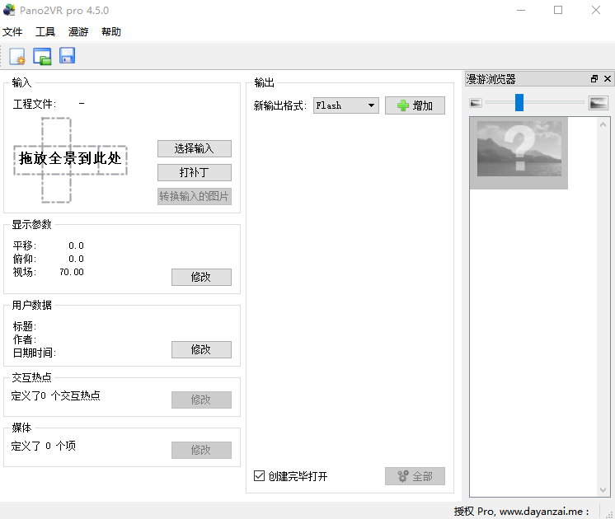Viewport: 615px width, 519px height.
Task: Click the small thumbnail size icon
Action: click(476, 103)
